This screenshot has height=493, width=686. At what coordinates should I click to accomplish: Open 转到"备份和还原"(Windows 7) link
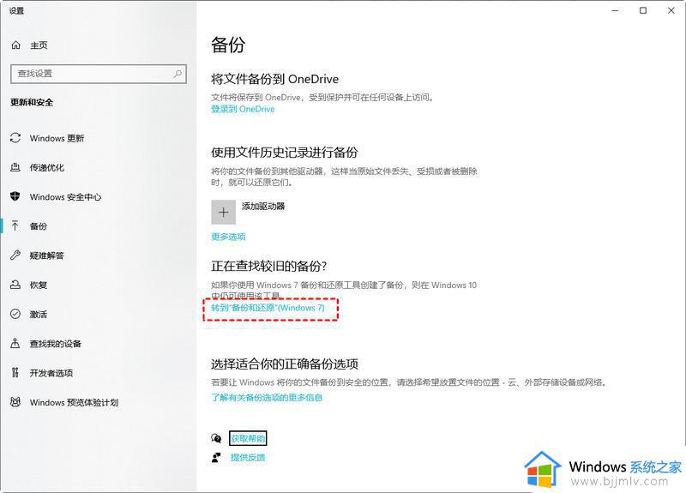(268, 308)
